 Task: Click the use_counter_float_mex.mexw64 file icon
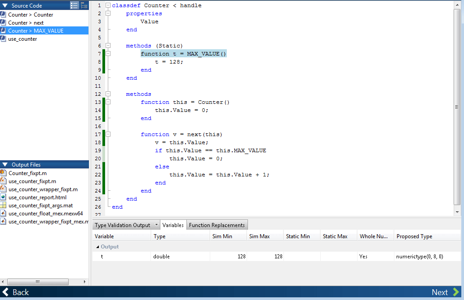pos(4,214)
